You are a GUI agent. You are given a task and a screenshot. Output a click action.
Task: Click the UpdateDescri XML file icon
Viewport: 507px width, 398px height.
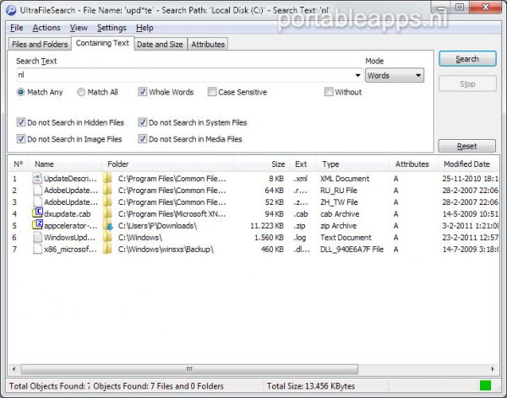(x=37, y=179)
